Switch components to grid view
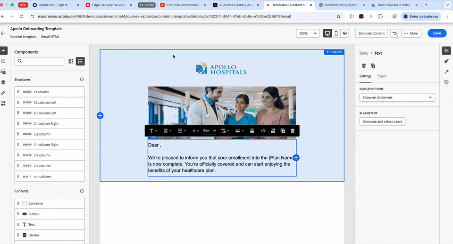453x244 pixels. tap(71, 61)
